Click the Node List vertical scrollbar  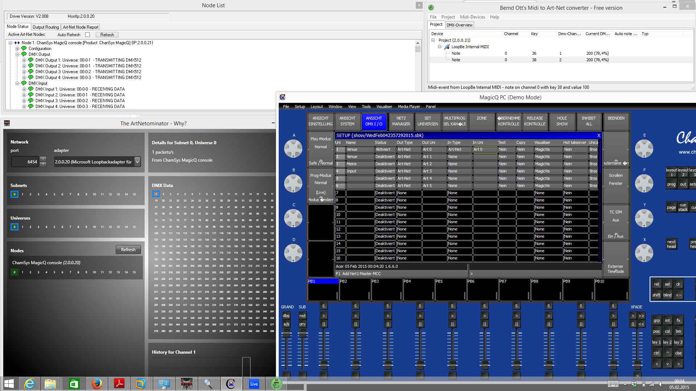point(418,75)
